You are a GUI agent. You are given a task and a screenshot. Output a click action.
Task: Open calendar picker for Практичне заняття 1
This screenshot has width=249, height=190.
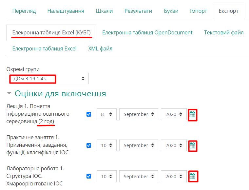click(x=192, y=145)
